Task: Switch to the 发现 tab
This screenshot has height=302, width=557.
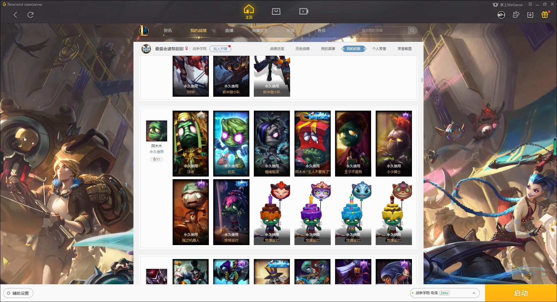Action: coord(291,30)
